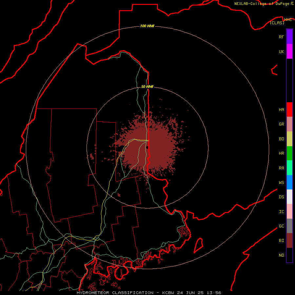Click the purple RF legend color swatch
This screenshot has height=295, width=295.
tap(289, 37)
